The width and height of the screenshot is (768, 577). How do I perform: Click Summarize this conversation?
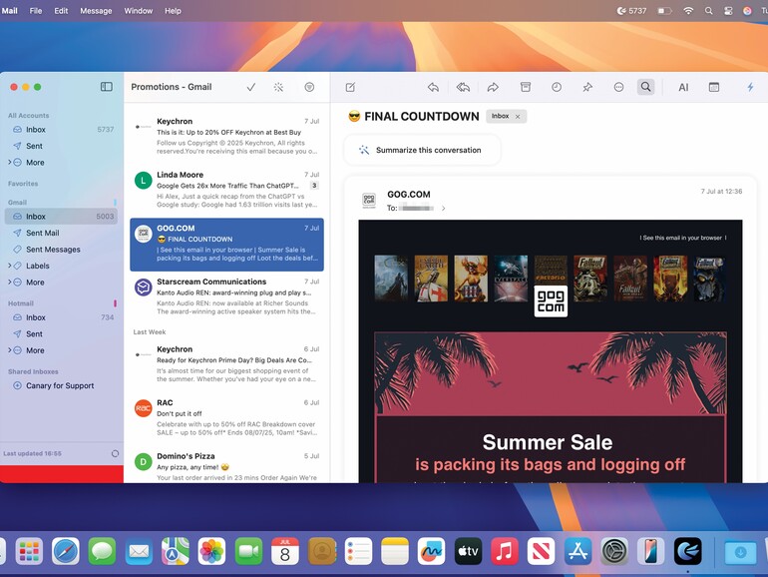[x=422, y=150]
